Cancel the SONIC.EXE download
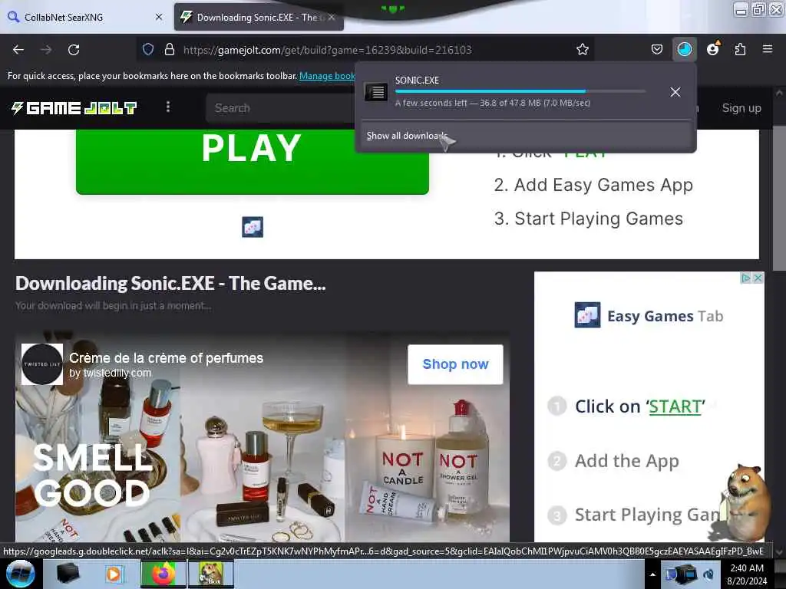This screenshot has width=786, height=589. (x=675, y=92)
